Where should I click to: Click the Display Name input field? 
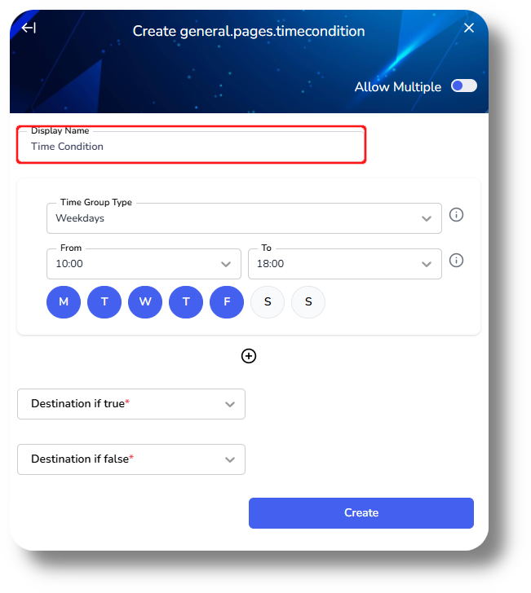(191, 145)
